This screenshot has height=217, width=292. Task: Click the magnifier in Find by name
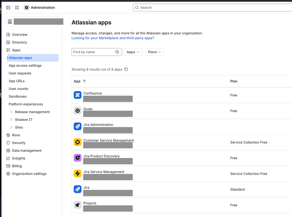click(x=117, y=52)
